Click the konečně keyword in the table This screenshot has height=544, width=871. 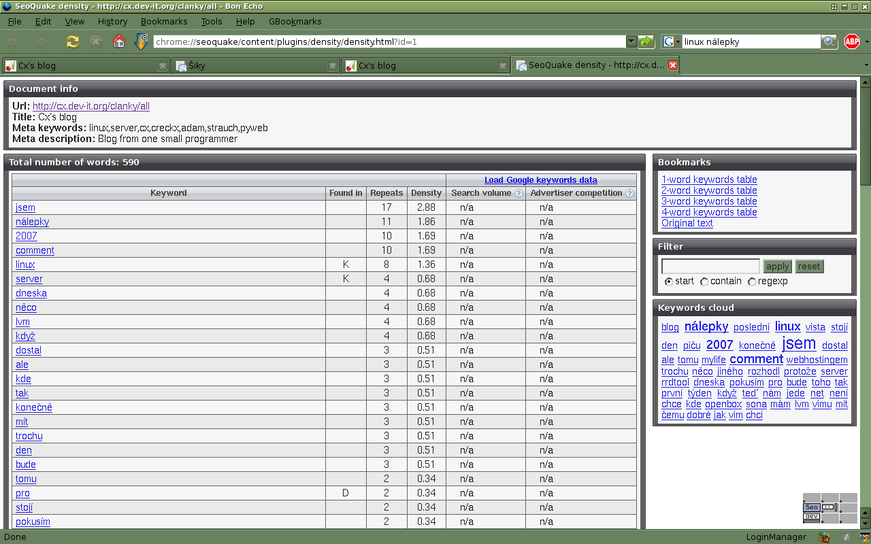coord(34,407)
